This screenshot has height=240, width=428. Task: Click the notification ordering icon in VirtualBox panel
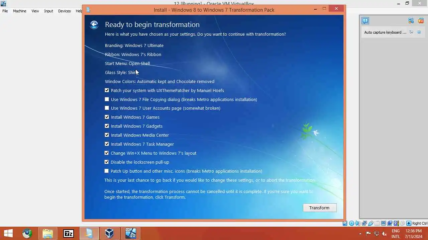coord(411,21)
